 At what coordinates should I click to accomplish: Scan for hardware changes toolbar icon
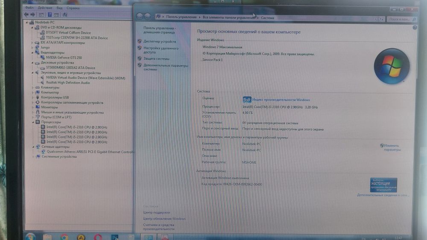(65, 14)
